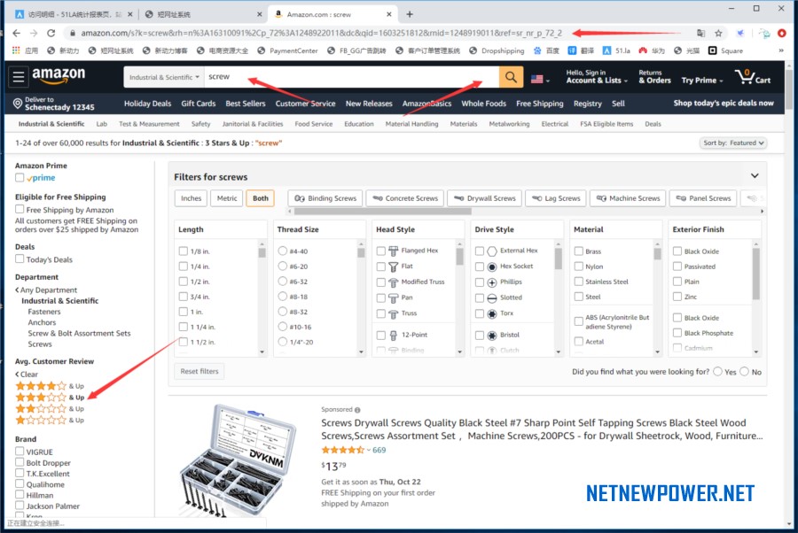Switch to the Inches units filter
This screenshot has height=533, width=798.
(x=191, y=198)
